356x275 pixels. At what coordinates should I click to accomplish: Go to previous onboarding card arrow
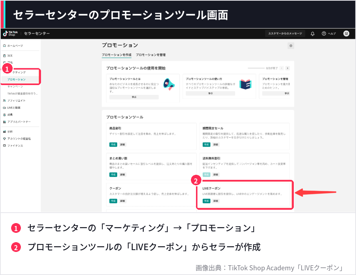coord(282,68)
